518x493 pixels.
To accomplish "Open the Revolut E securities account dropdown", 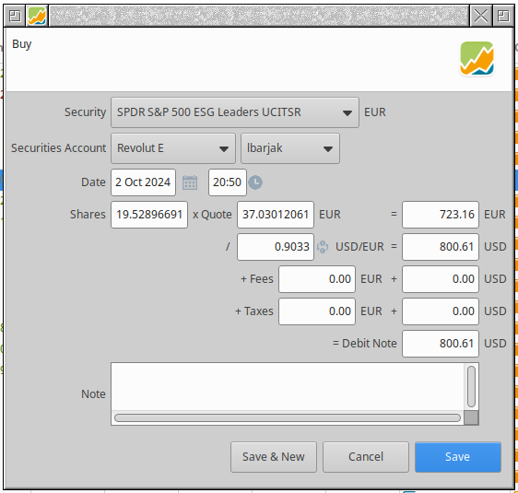I will (x=173, y=148).
